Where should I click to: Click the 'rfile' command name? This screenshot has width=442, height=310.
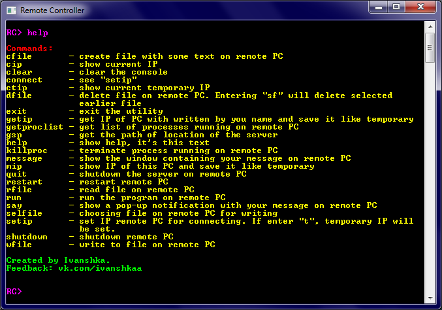point(19,190)
